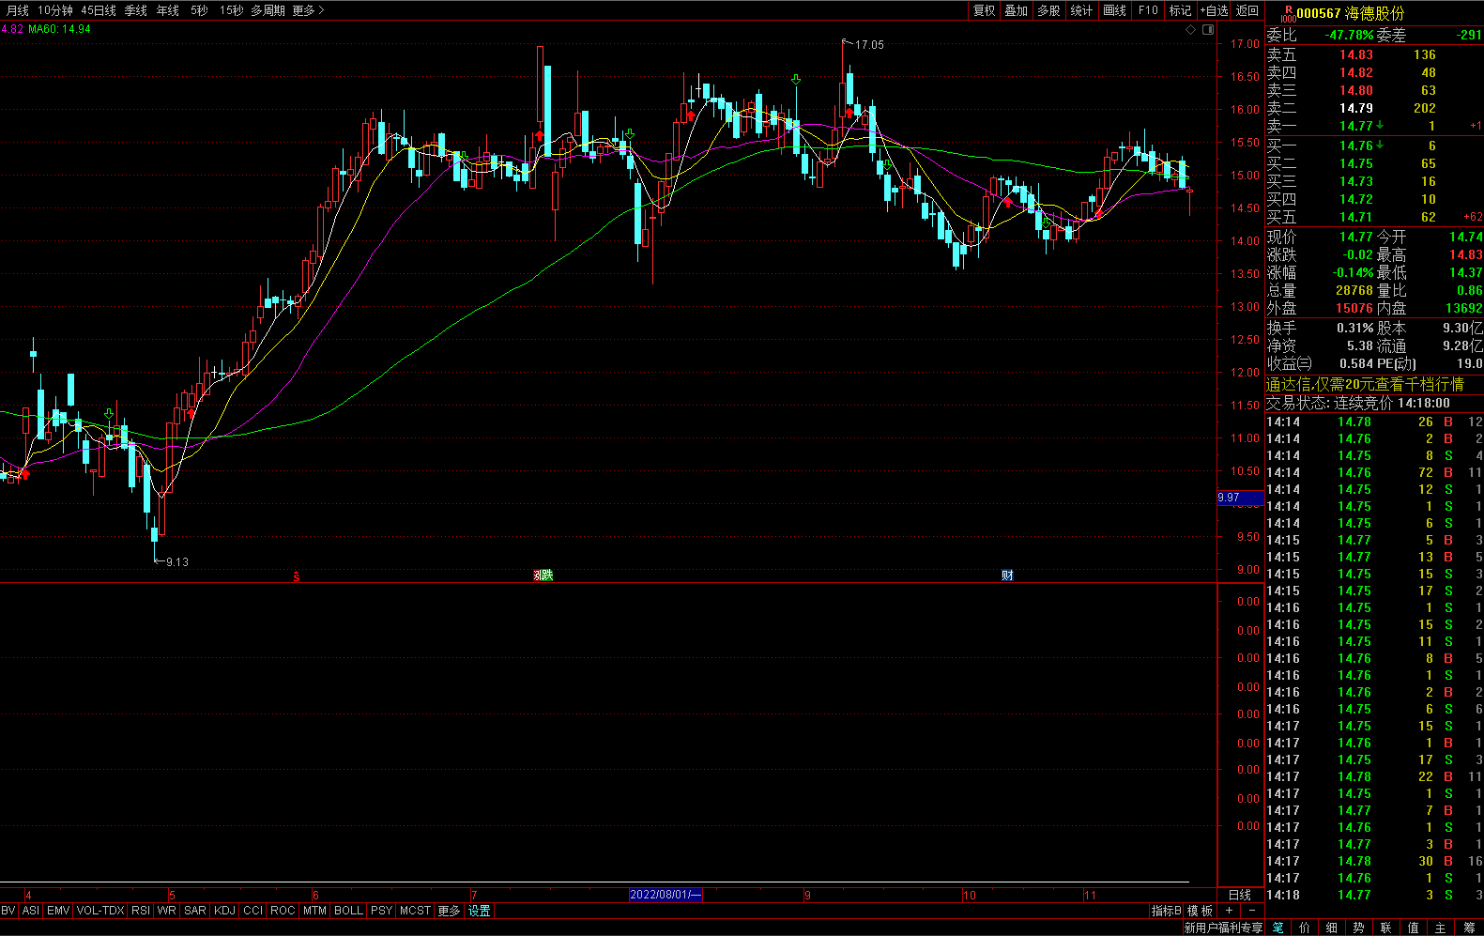1484x936 pixels.
Task: Select the SAR indicator tab
Action: pyautogui.click(x=195, y=911)
